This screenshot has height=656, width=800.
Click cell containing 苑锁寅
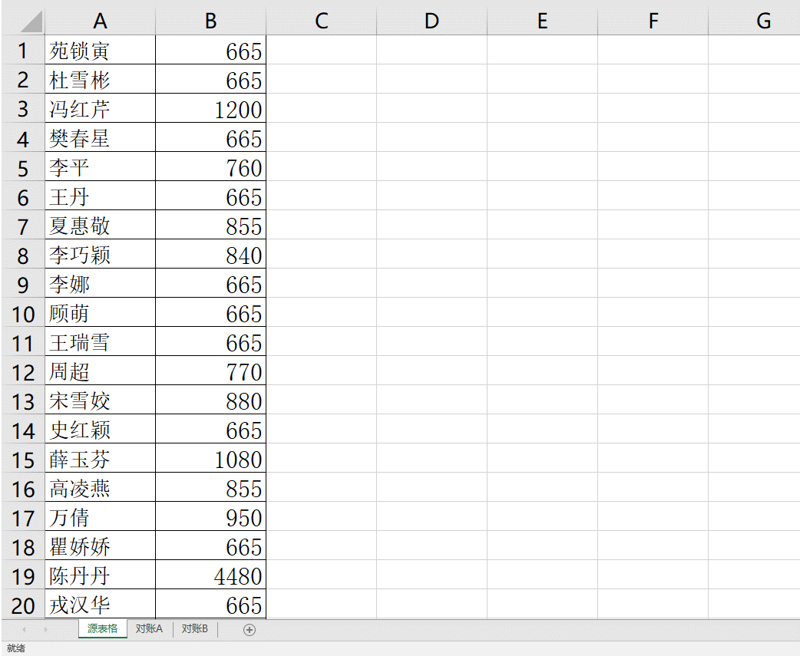tap(100, 50)
